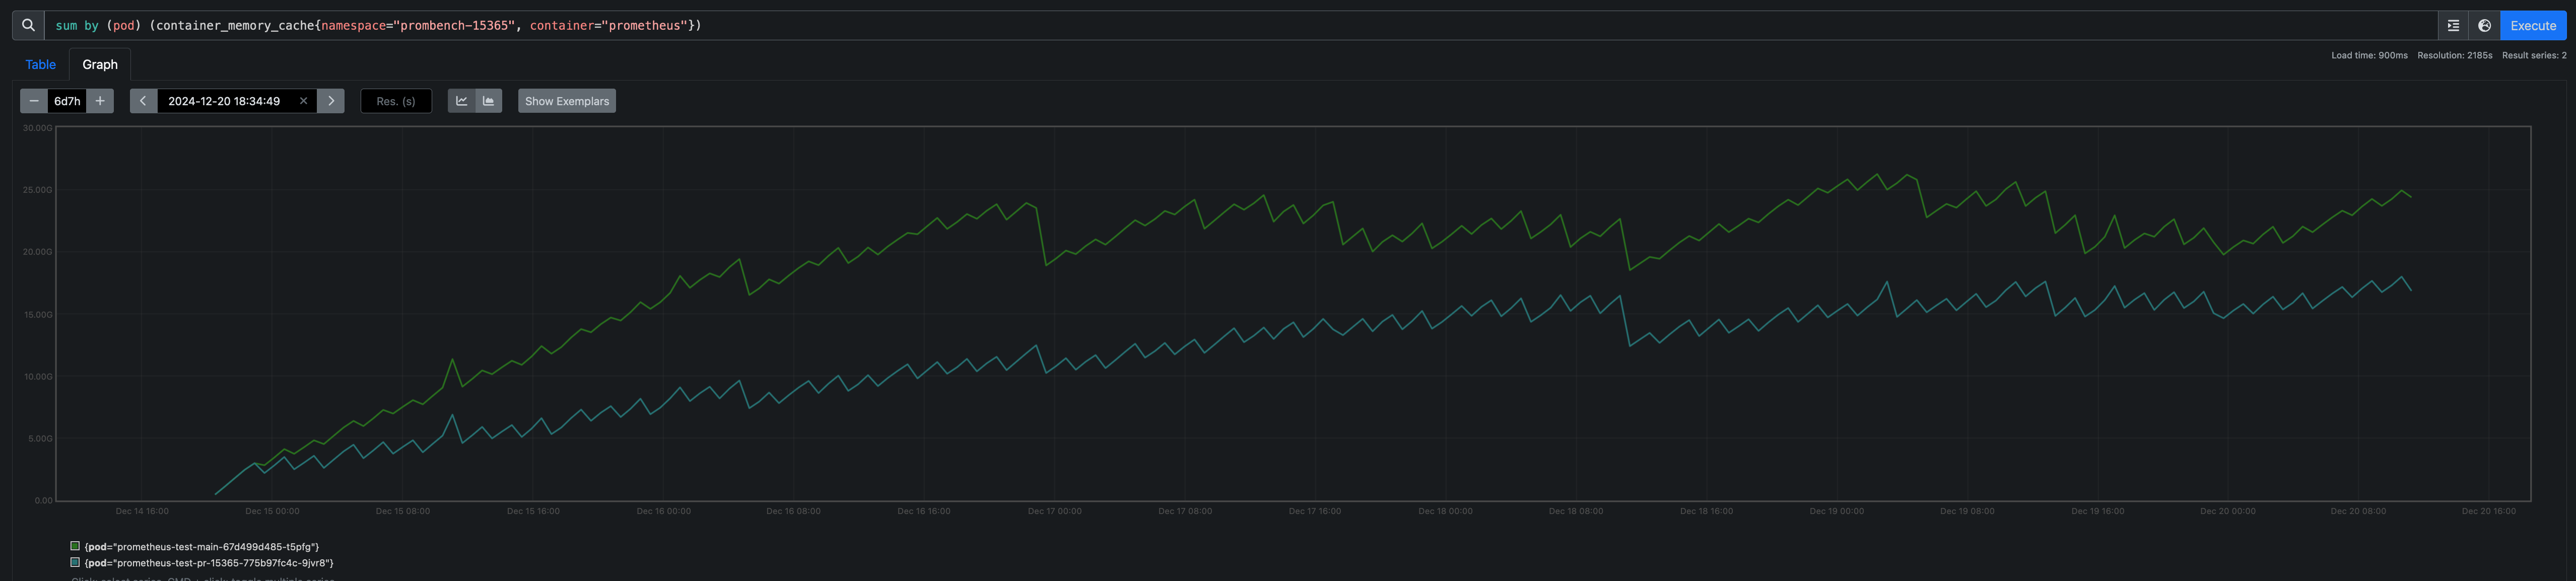The image size is (2576, 581).
Task: Open the Graph tab
Action: tap(99, 64)
